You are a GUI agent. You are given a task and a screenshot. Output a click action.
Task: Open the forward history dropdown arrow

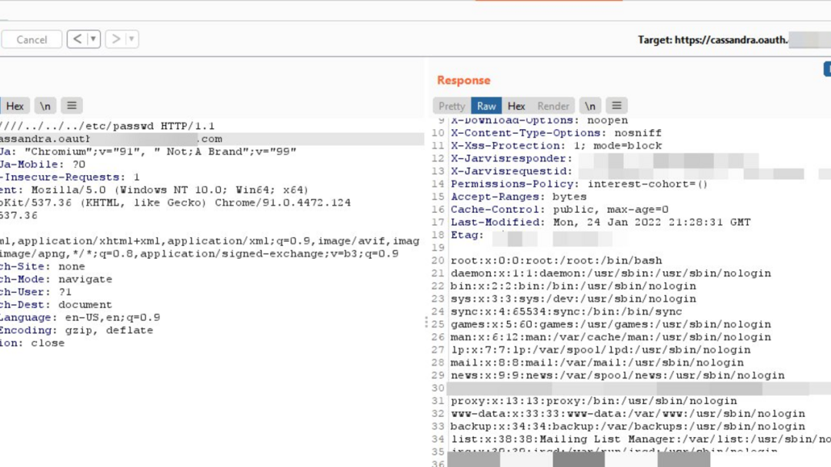coord(132,39)
